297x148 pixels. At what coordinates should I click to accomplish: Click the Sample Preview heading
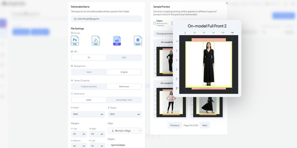tap(162, 7)
